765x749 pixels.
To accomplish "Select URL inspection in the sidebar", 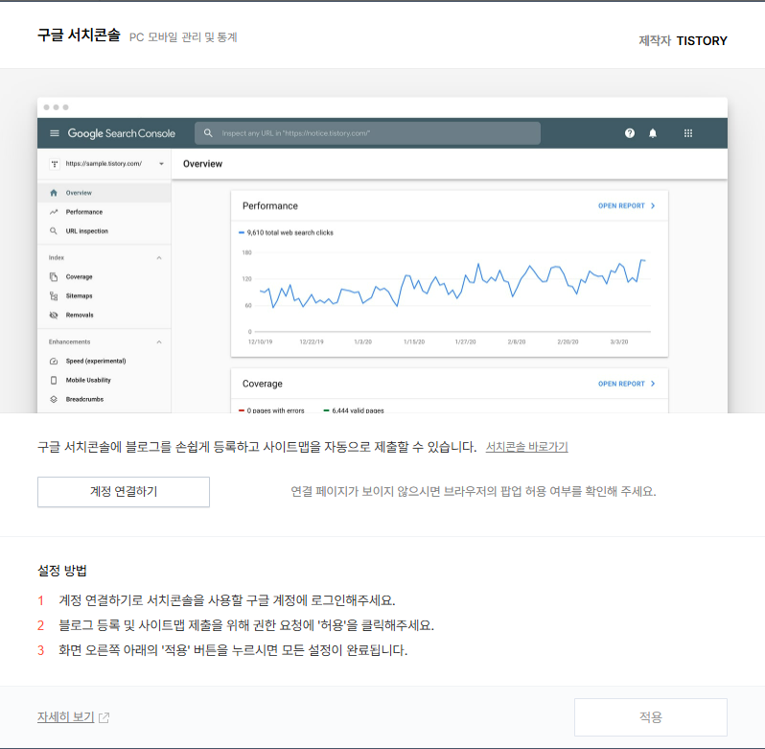I will tap(87, 231).
